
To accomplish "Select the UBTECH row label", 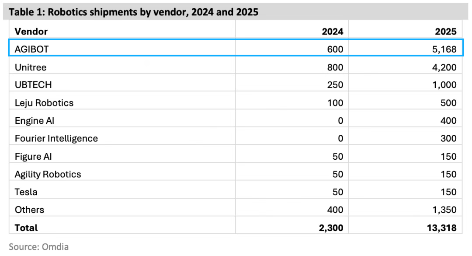I will click(33, 85).
